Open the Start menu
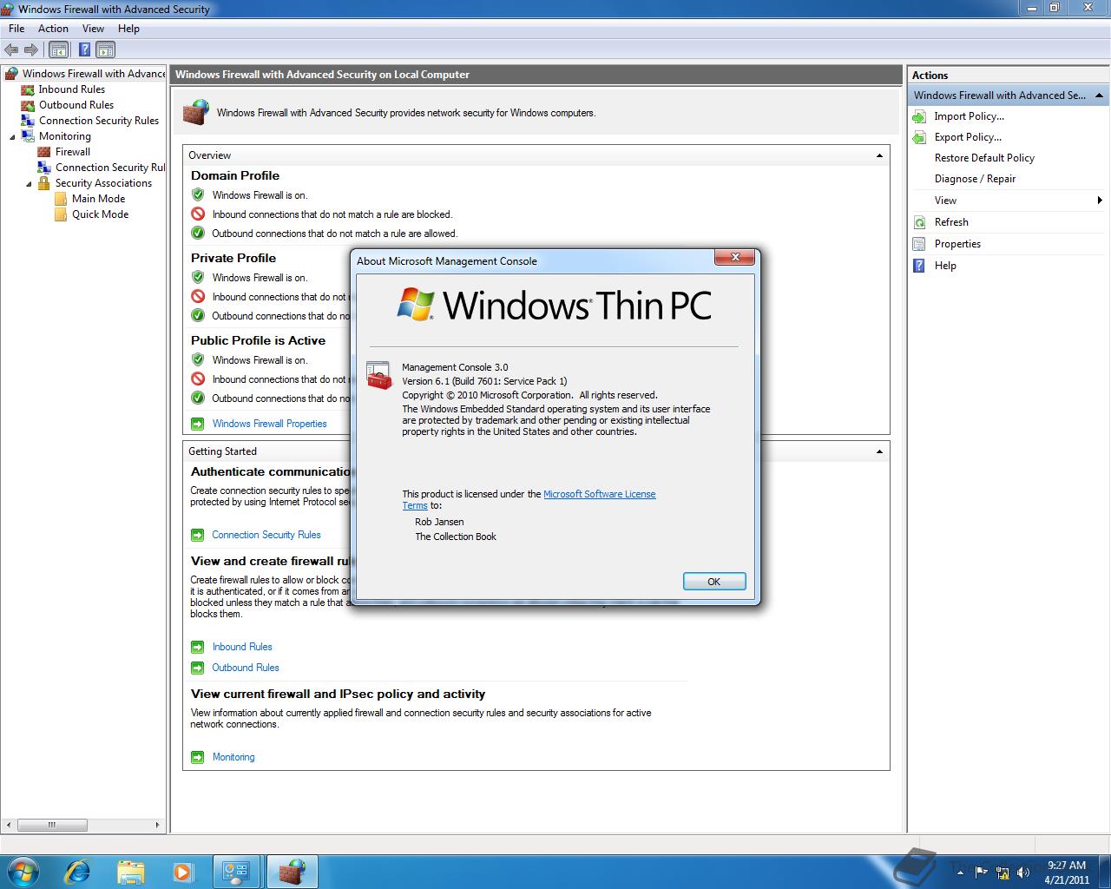This screenshot has height=889, width=1111. point(23,871)
